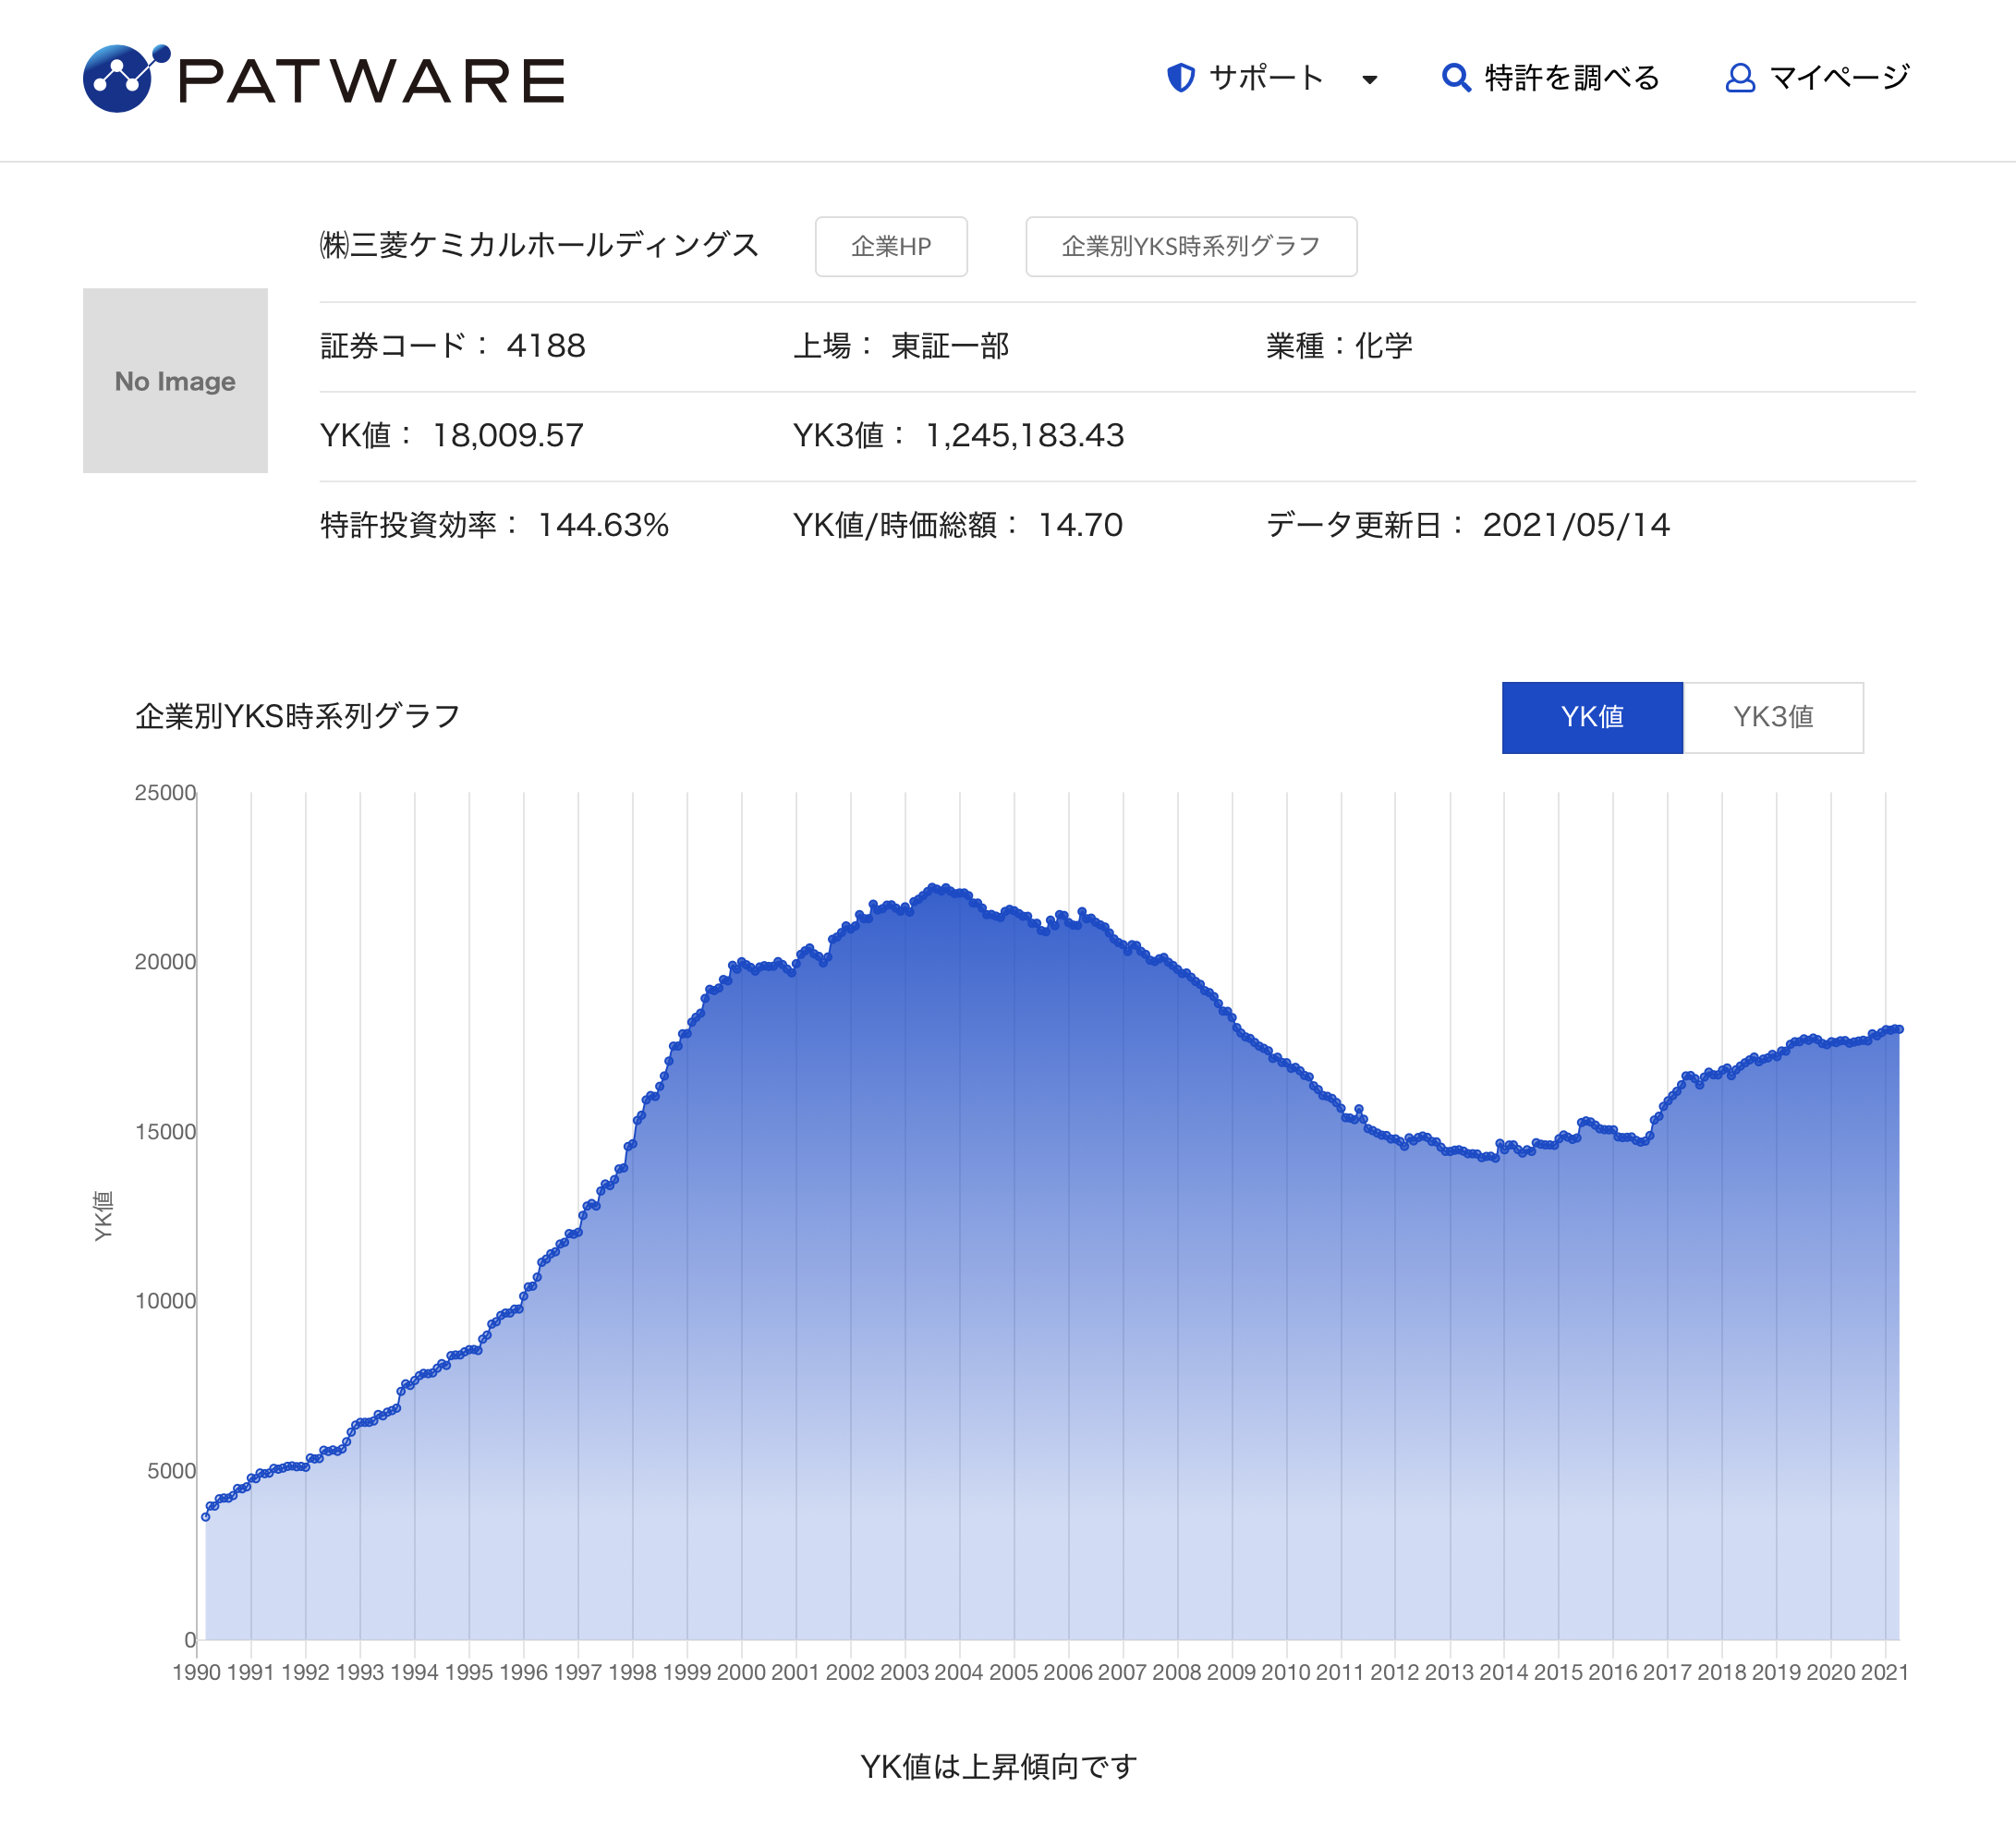Click YK値/時価総額 value 14.70
The width and height of the screenshot is (2016, 1824).
pos(1081,525)
